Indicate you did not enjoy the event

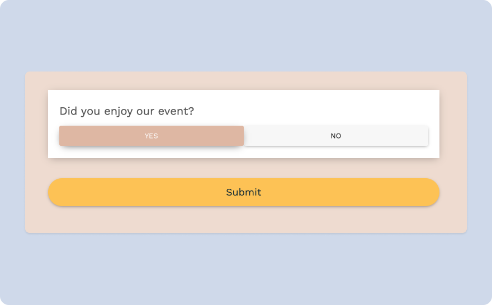[x=336, y=136]
